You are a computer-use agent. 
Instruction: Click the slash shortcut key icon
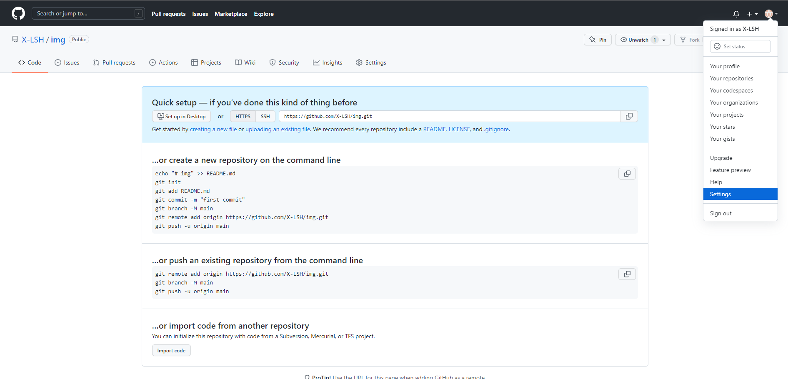pyautogui.click(x=139, y=14)
